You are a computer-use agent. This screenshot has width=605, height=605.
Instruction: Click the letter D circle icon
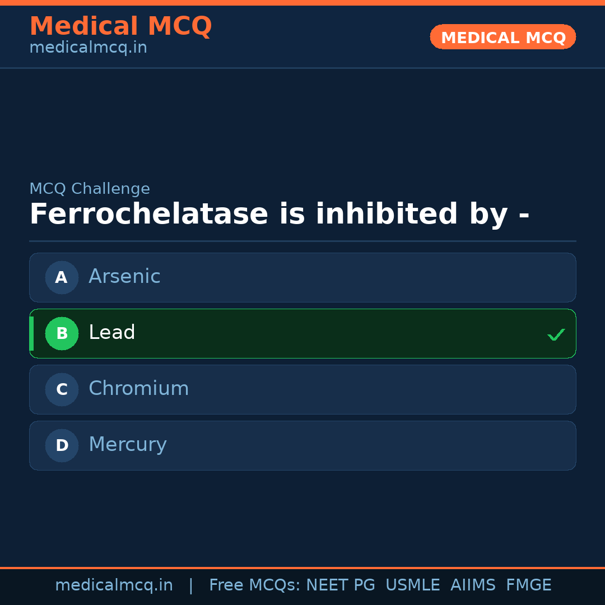pyautogui.click(x=62, y=445)
